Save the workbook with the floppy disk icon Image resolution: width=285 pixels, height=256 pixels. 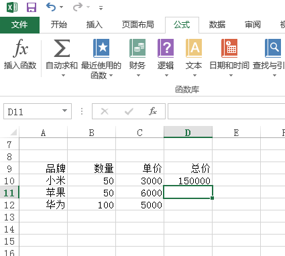click(32, 7)
